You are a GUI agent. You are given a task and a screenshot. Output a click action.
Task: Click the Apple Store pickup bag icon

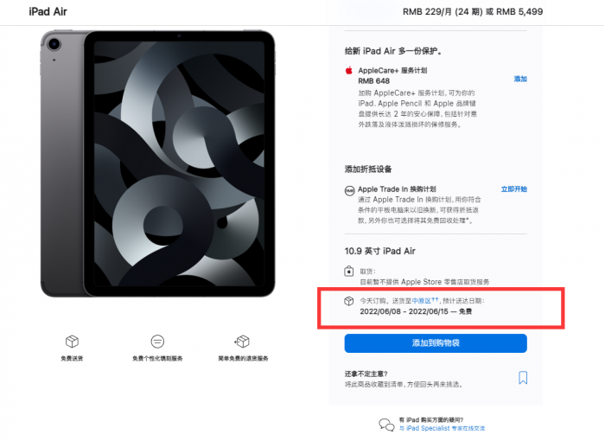pyautogui.click(x=349, y=271)
